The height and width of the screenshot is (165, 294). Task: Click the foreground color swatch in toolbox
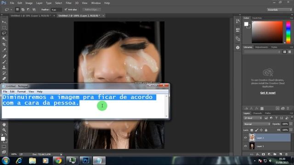(x=3, y=139)
